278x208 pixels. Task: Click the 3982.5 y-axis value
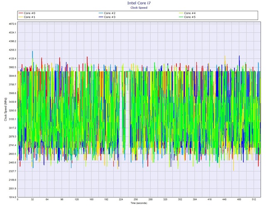[x=12, y=67]
